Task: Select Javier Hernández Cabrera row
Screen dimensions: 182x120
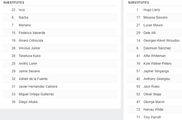Action: 38,87
